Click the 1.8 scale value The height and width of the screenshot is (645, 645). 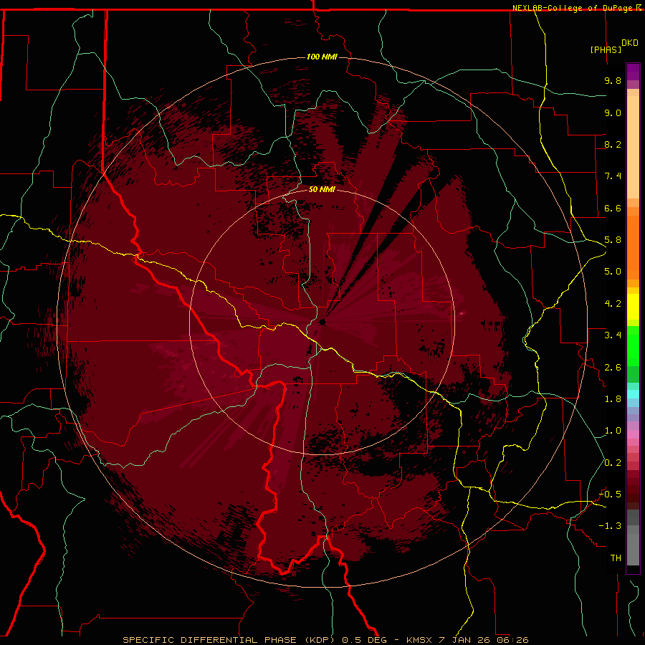(x=613, y=399)
